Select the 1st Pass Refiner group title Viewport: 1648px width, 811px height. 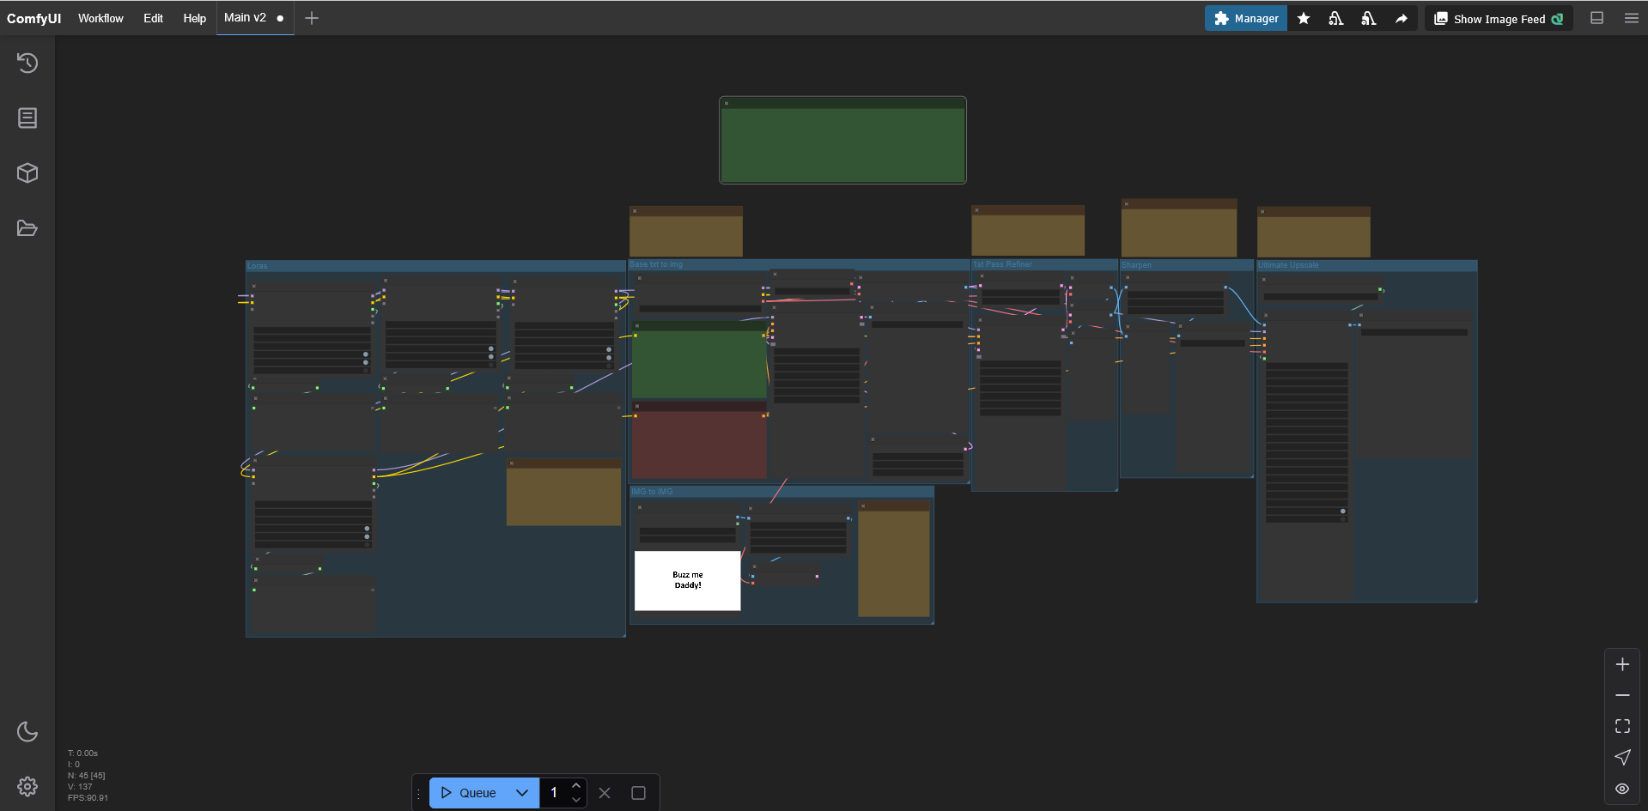click(1003, 264)
